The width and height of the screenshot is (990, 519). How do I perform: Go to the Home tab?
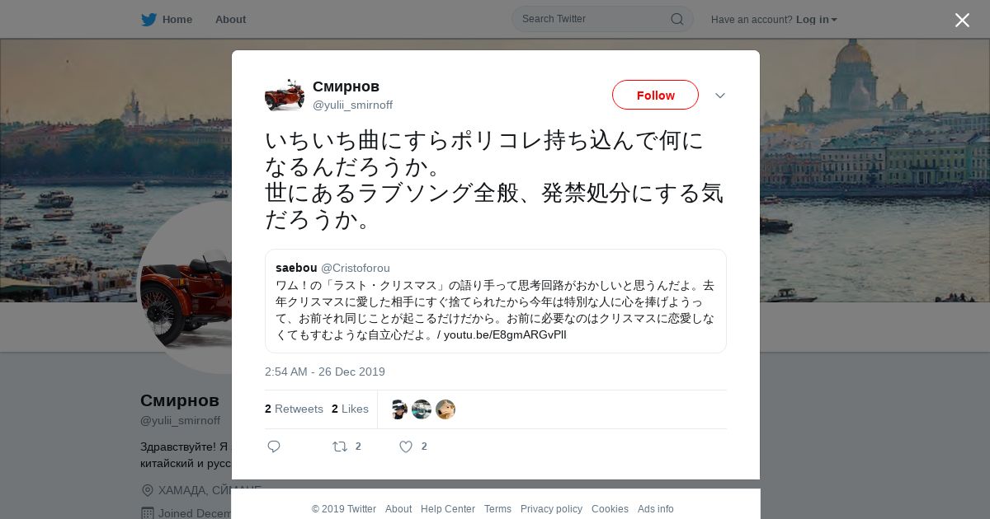click(177, 19)
